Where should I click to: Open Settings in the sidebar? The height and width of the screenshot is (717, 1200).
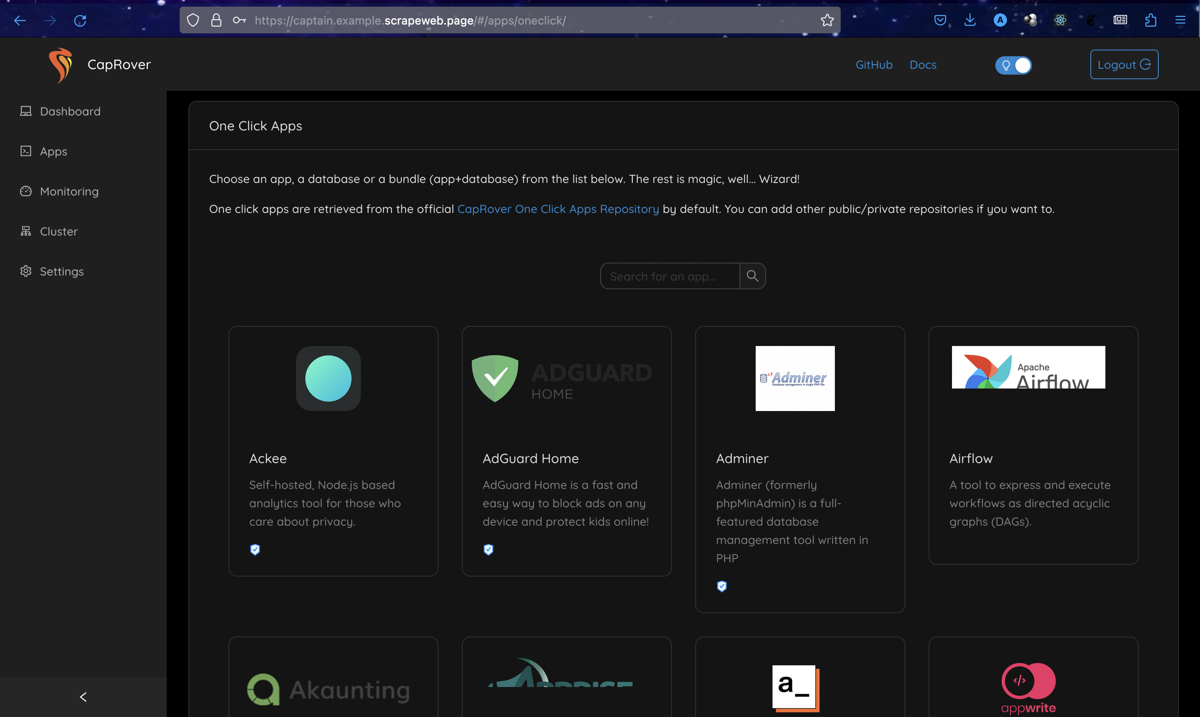(61, 271)
